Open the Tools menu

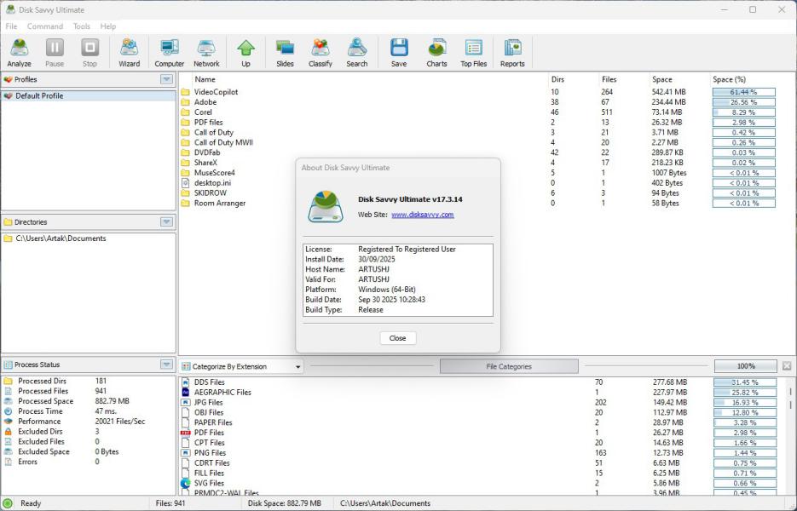point(82,26)
